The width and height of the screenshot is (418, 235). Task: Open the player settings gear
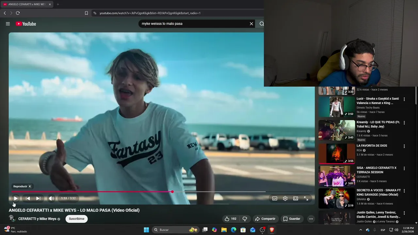(x=285, y=198)
